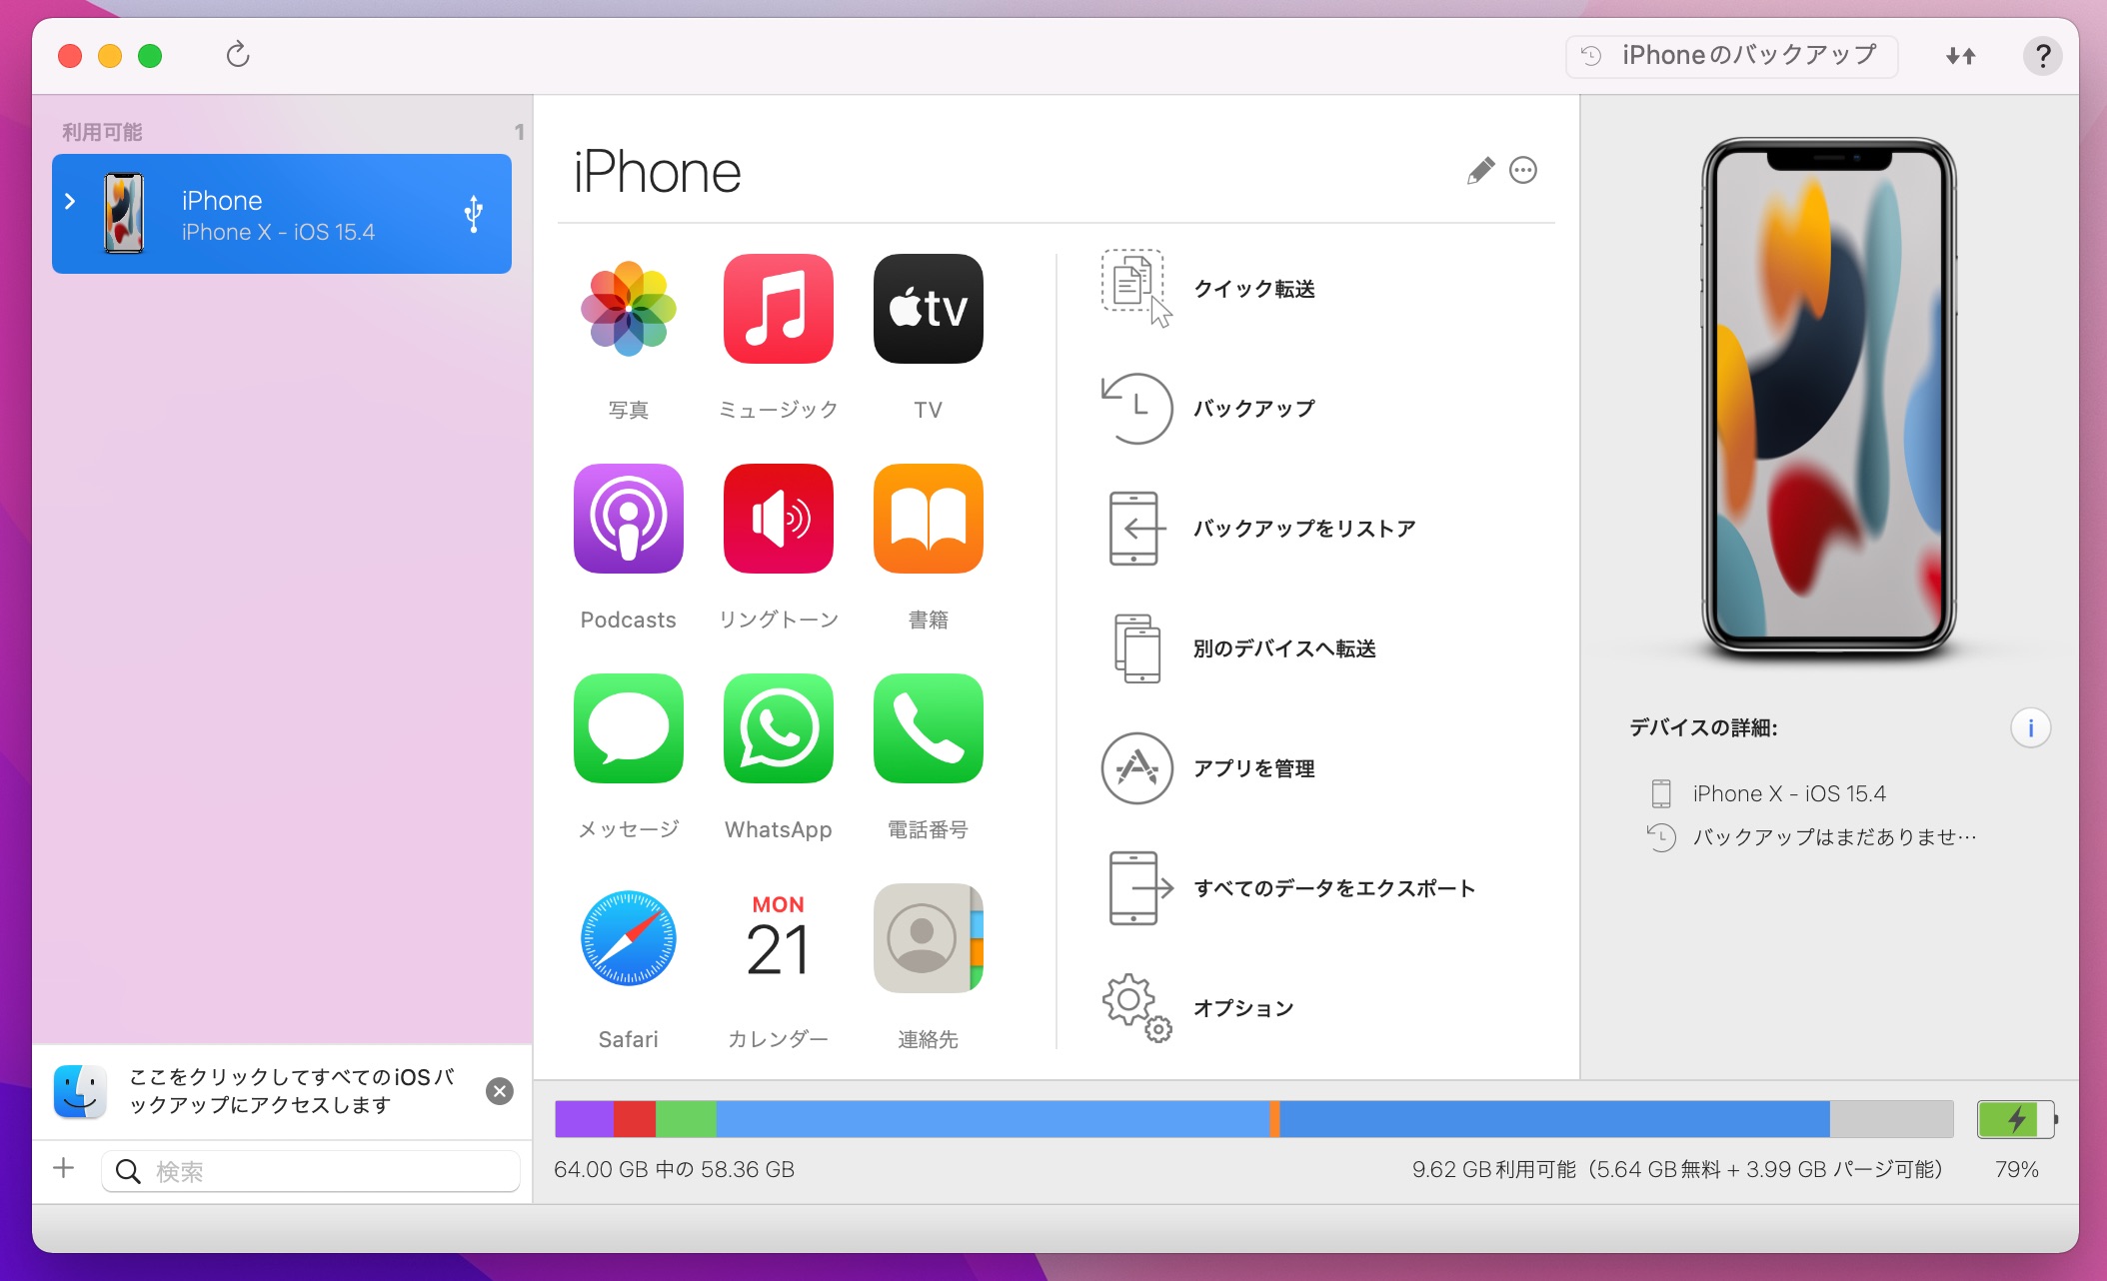2107x1281 pixels.
Task: Click the orange storage bar segment
Action: (1274, 1119)
